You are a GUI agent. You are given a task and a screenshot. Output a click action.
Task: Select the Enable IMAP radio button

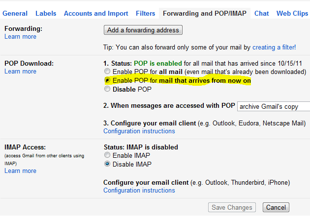(107, 155)
